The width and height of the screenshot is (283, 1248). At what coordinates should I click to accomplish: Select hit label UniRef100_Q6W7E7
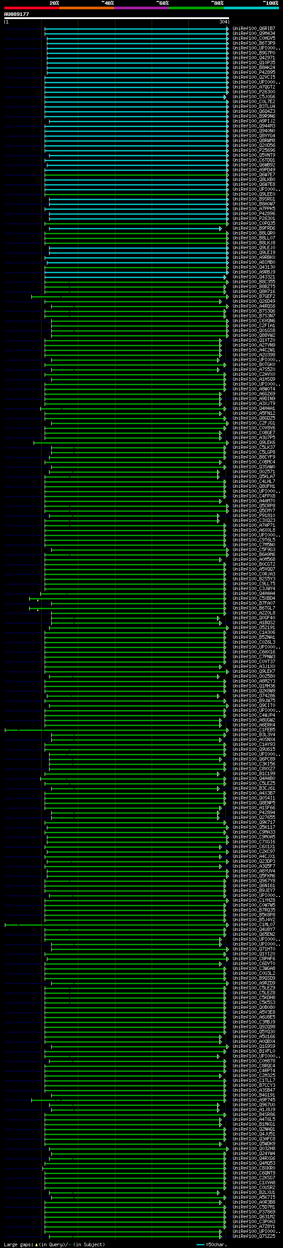tap(254, 175)
